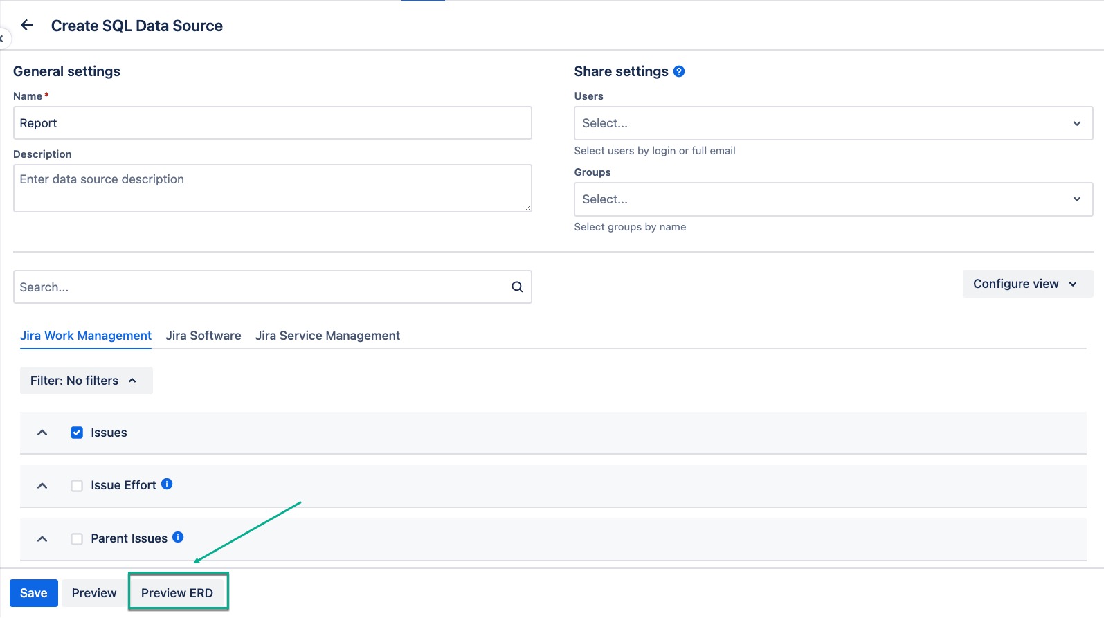Click the back arrow icon
The width and height of the screenshot is (1104, 618).
tap(27, 26)
